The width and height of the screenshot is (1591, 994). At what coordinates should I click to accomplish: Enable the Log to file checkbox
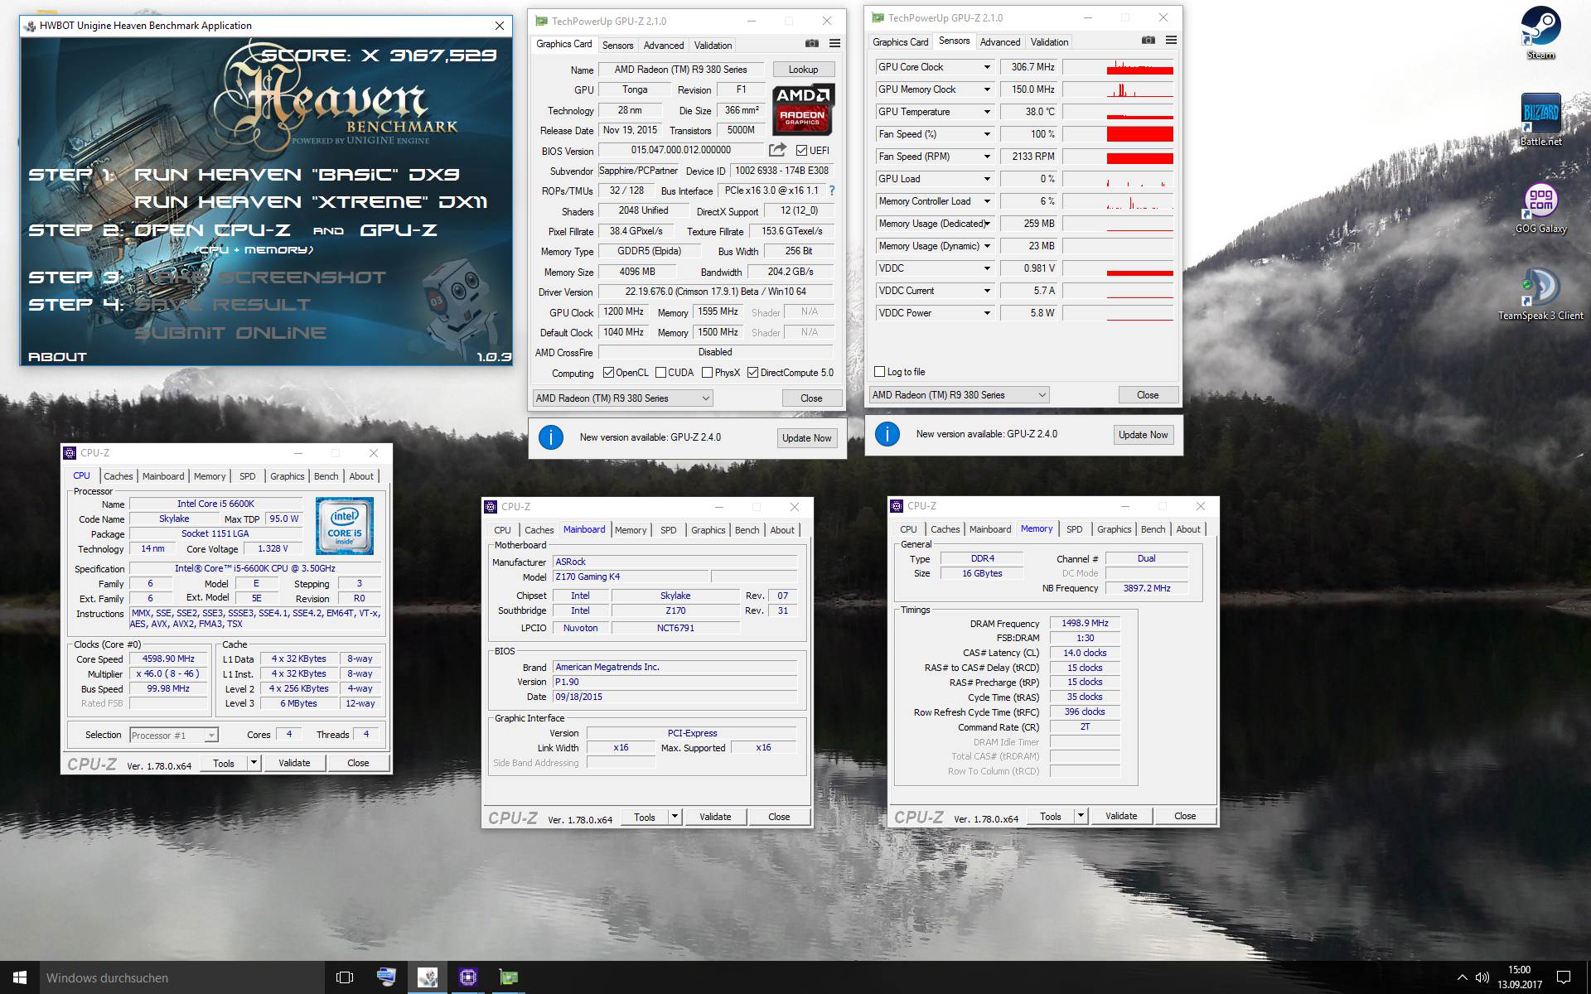coord(880,372)
